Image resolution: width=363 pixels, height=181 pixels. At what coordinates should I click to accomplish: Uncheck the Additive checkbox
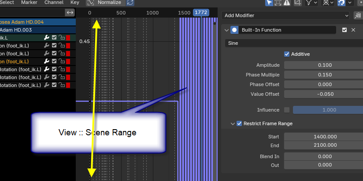[287, 54]
